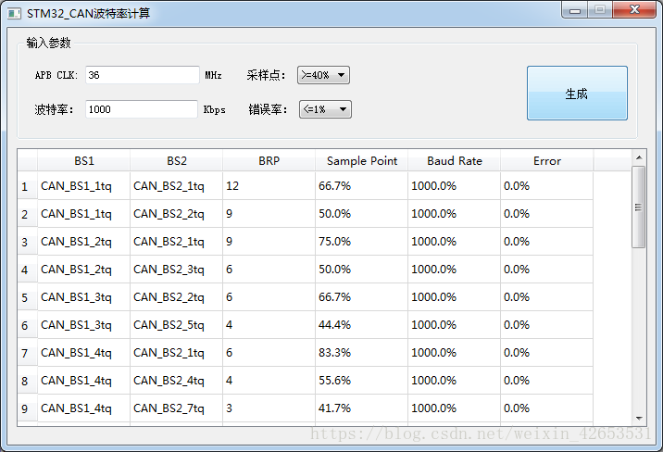Click the Error column header
This screenshot has height=452, width=663.
point(546,160)
